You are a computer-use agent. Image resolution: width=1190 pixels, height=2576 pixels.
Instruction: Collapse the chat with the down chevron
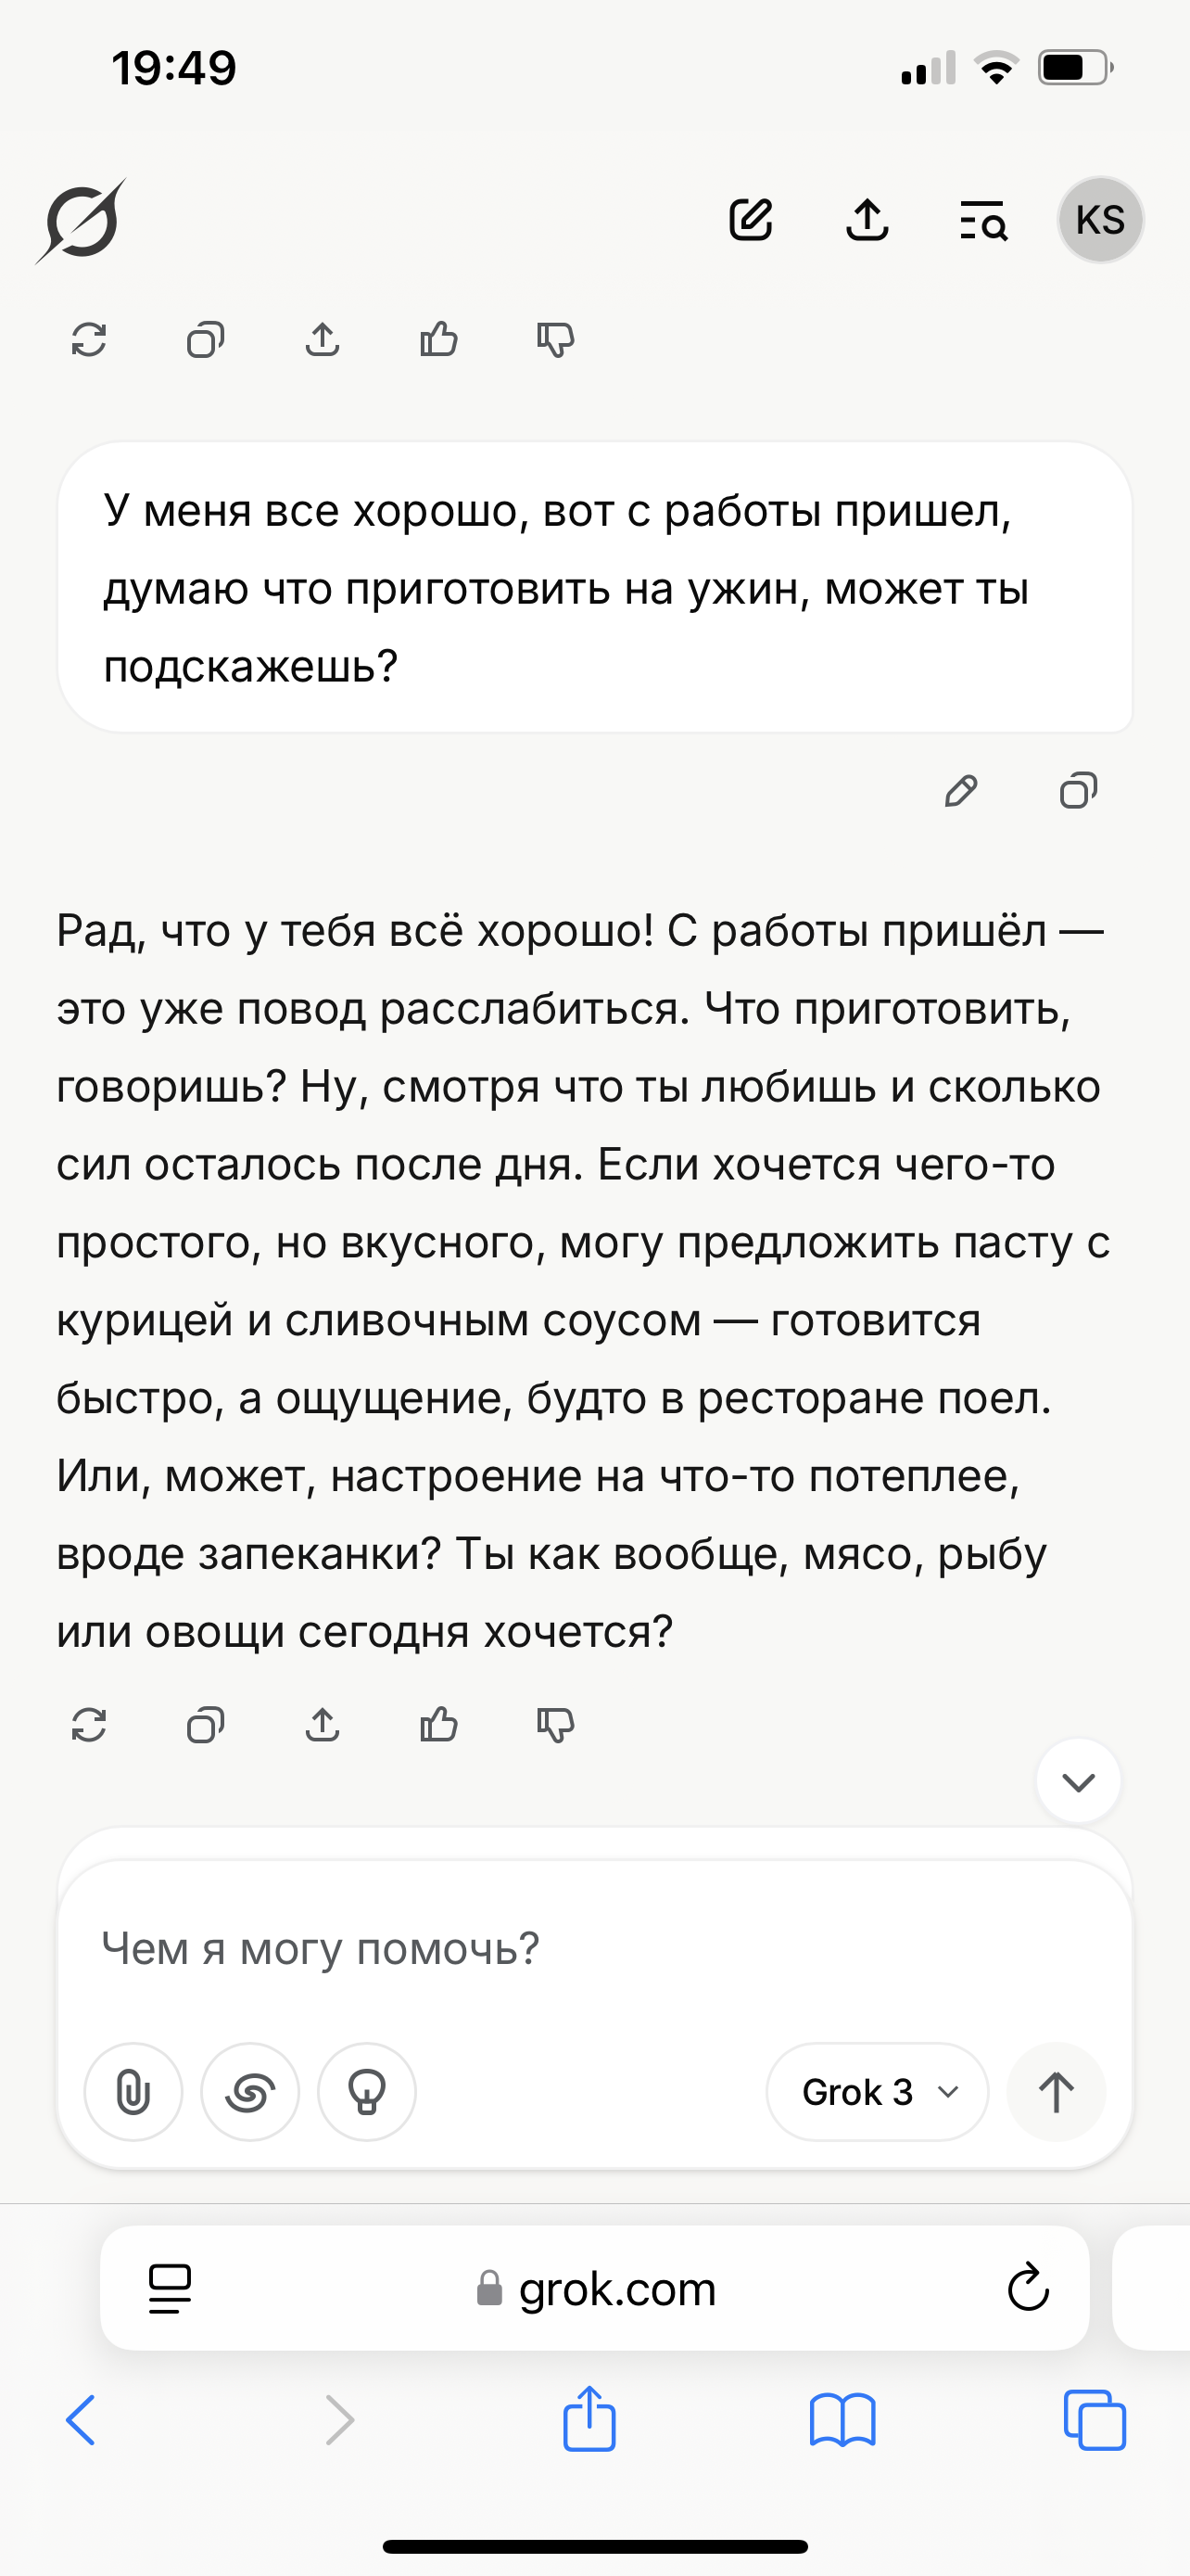coord(1077,1781)
